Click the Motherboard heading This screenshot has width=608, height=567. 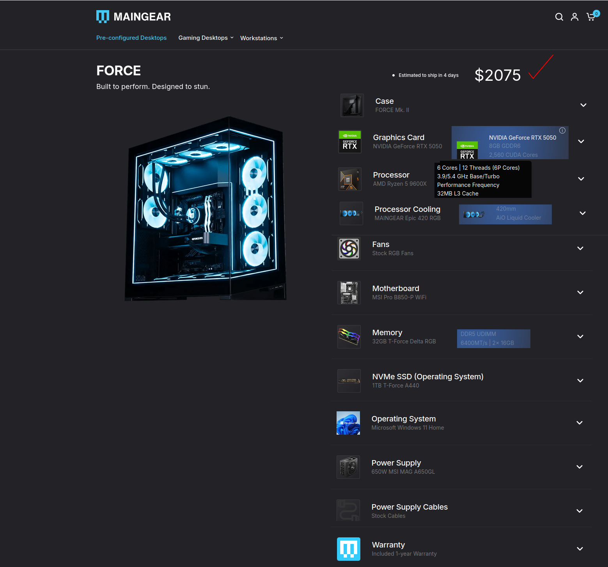click(396, 288)
